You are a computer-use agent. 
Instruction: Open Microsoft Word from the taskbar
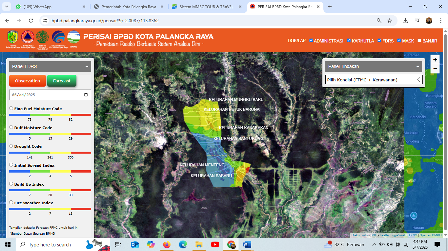click(247, 244)
